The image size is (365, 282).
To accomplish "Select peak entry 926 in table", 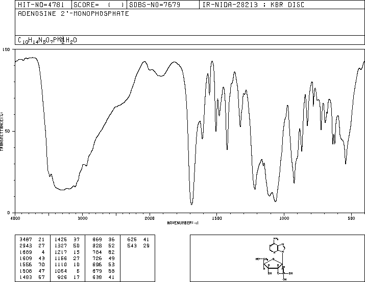I will [69, 277].
